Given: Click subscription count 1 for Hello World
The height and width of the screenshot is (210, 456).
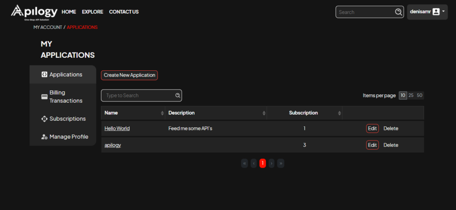Looking at the screenshot, I should [305, 129].
